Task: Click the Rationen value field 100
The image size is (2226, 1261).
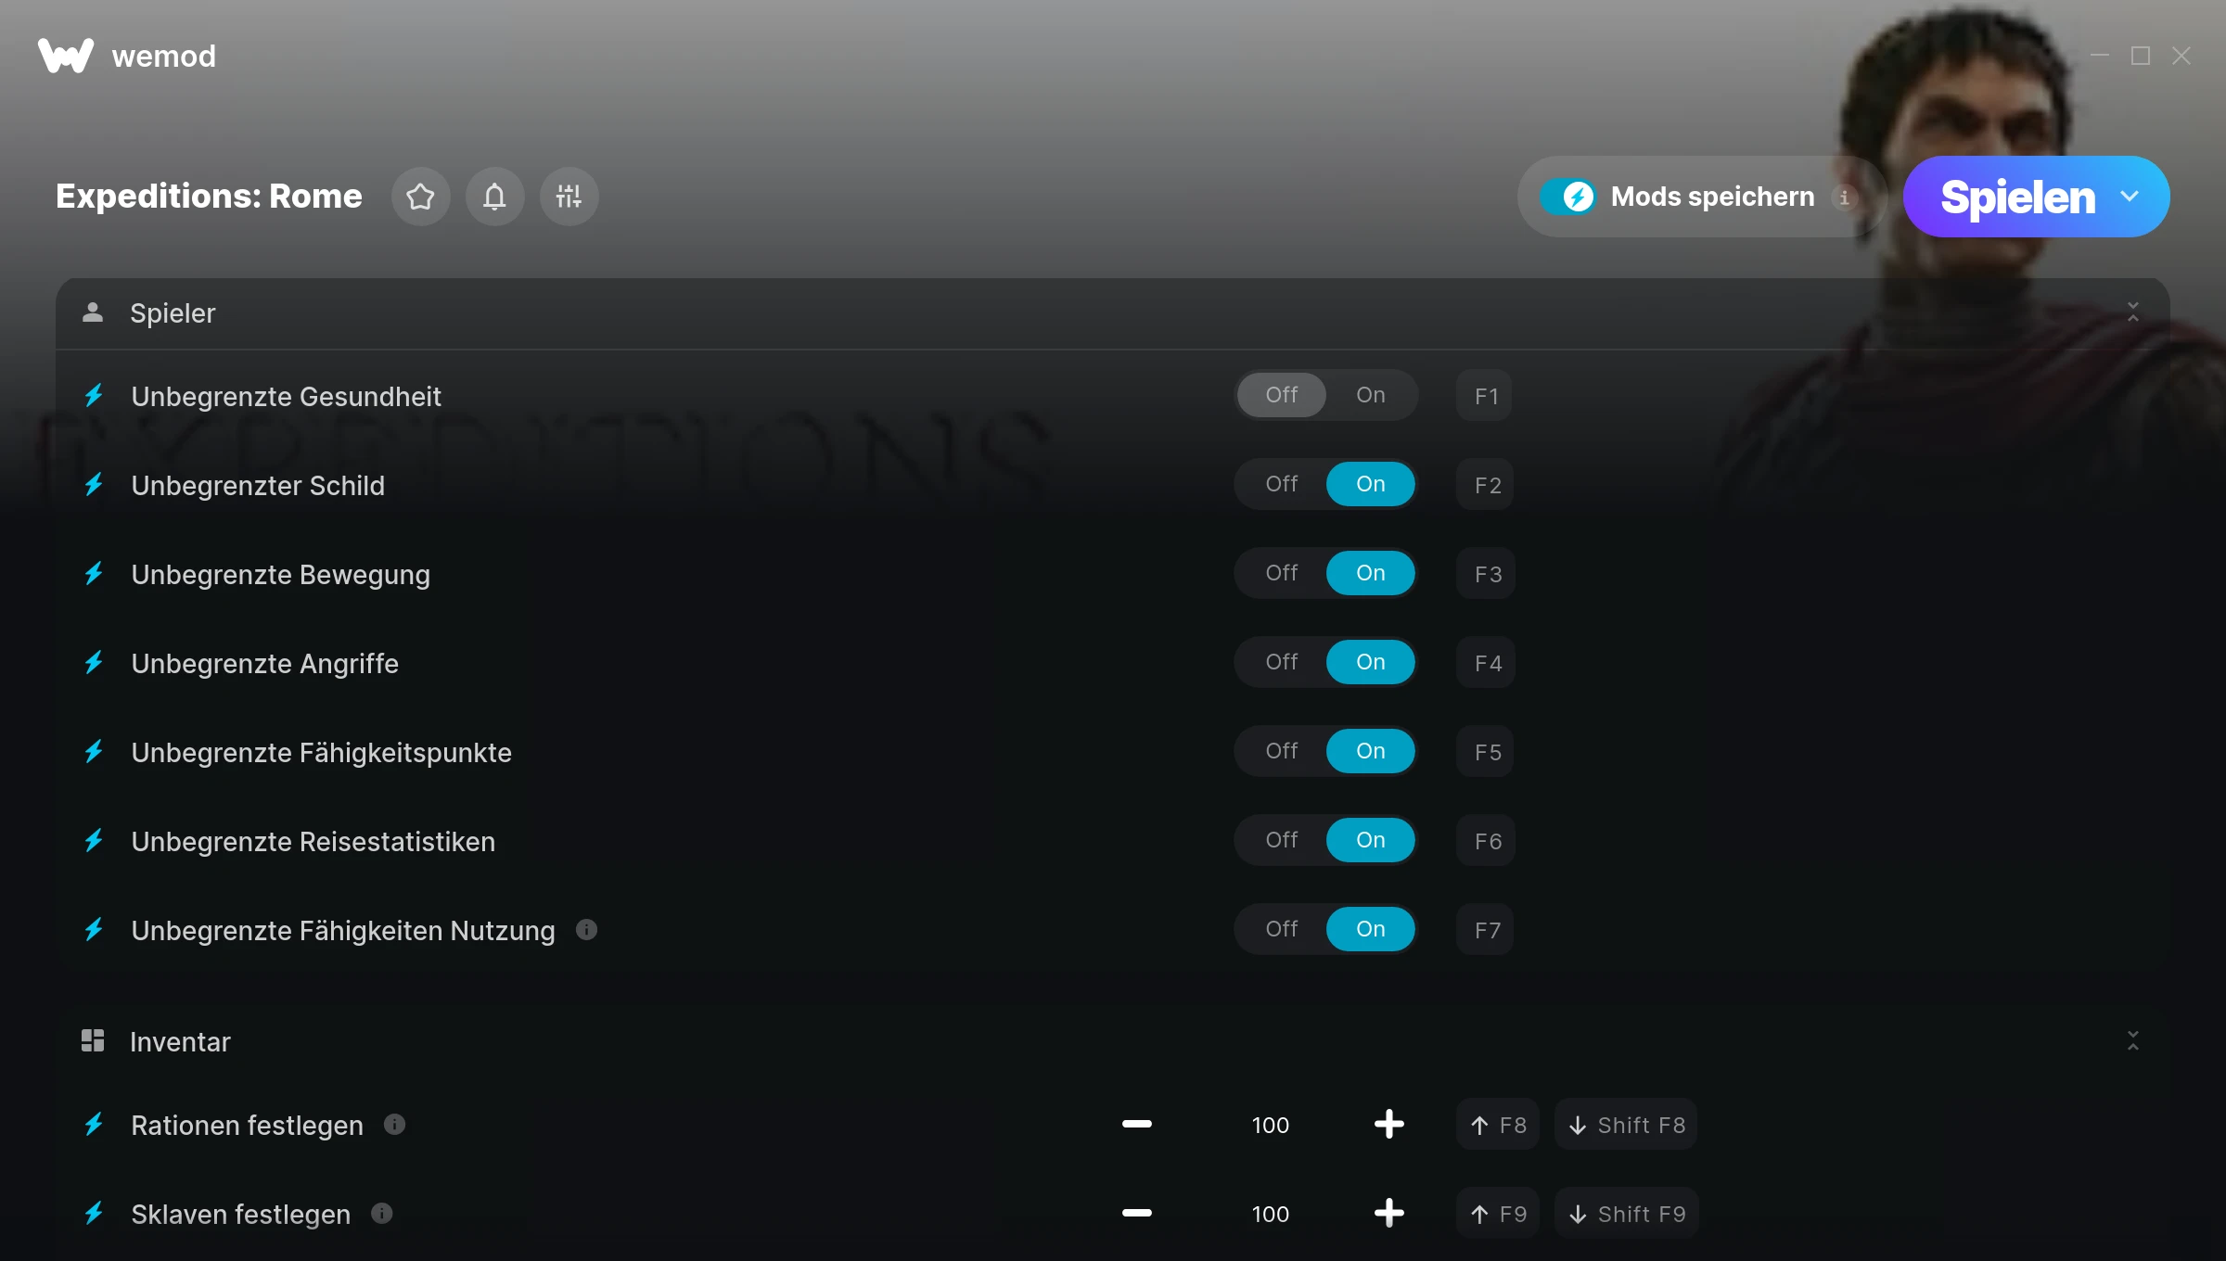Action: 1270,1125
